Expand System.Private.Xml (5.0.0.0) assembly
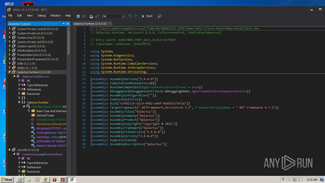Viewport: 325px width, 183px height. pyautogui.click(x=10, y=42)
